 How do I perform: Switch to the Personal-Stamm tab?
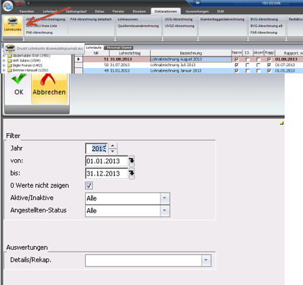pos(119,48)
